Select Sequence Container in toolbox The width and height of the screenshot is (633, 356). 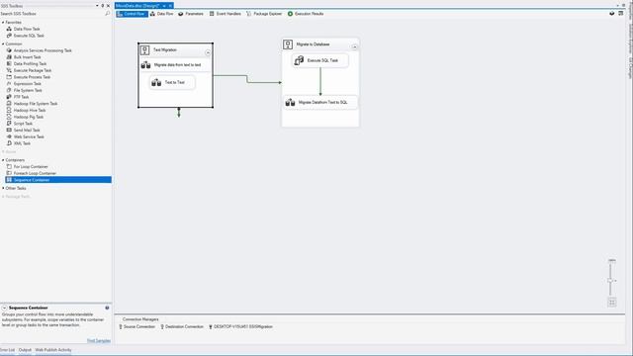point(58,180)
